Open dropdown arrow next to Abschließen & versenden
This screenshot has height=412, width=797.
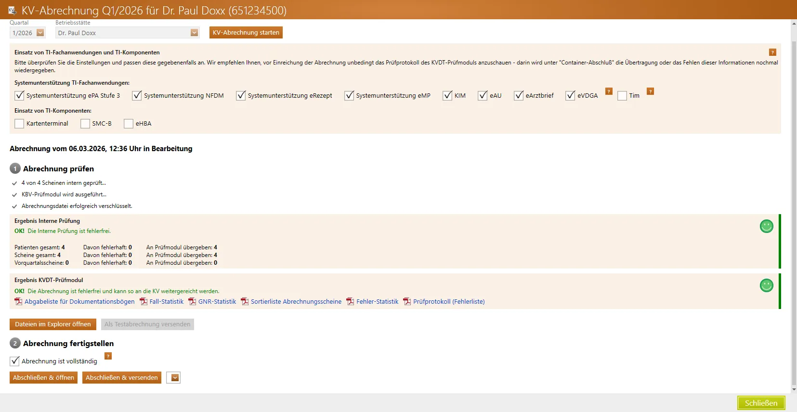coord(175,378)
